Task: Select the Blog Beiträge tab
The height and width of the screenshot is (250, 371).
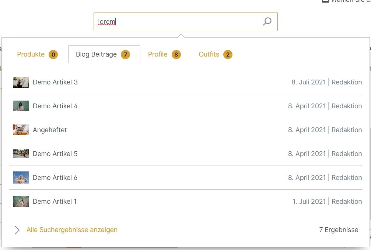Action: (x=103, y=55)
